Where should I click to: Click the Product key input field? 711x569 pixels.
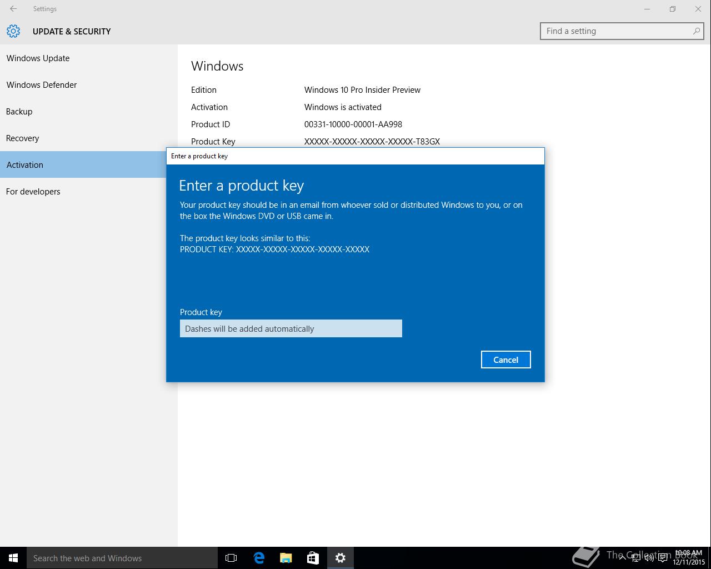(x=291, y=328)
